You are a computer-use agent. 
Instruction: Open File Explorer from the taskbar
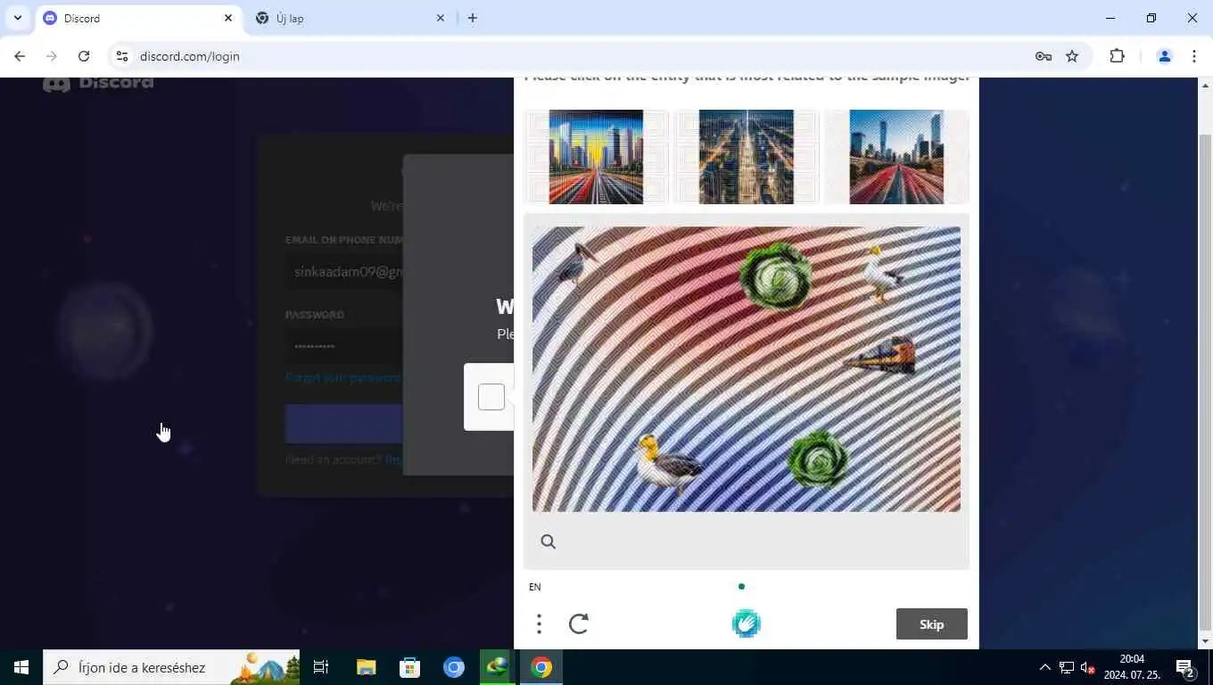366,667
